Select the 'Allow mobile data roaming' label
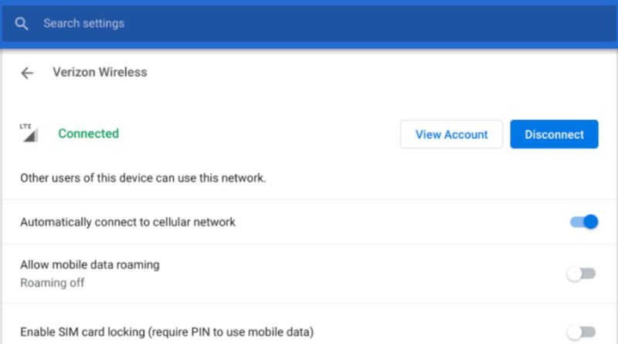 point(90,264)
